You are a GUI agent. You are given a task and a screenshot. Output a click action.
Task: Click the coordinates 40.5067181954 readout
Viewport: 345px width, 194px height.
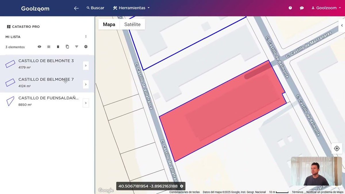tap(148, 186)
